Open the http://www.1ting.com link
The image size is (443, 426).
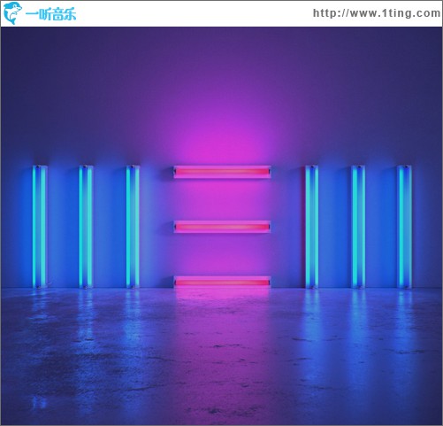pos(377,13)
